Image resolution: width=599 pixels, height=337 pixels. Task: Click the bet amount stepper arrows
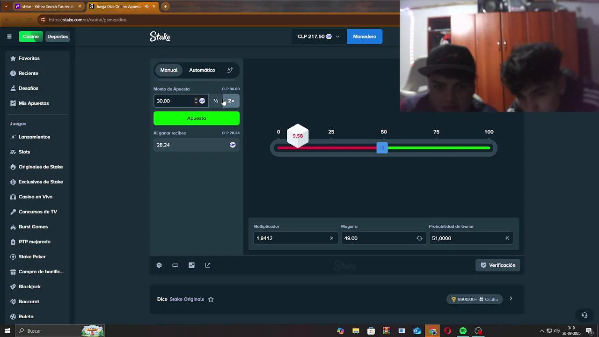(x=196, y=101)
